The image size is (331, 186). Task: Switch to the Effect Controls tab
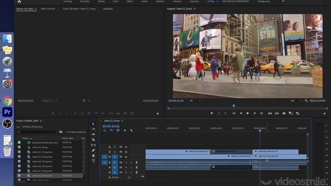tap(48, 9)
